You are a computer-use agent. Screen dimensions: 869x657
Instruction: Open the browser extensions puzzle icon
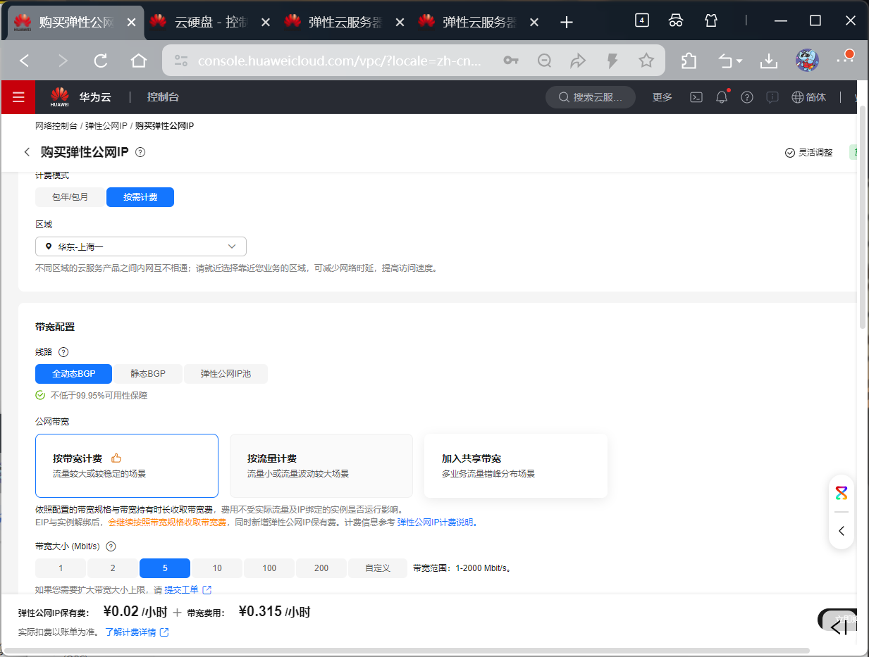point(689,61)
